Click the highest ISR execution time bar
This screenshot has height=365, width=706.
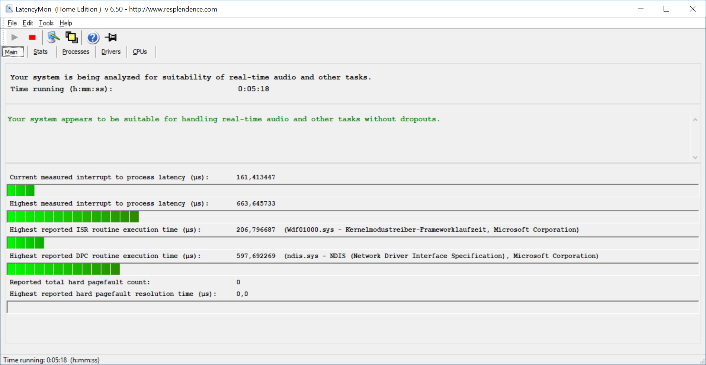point(26,243)
